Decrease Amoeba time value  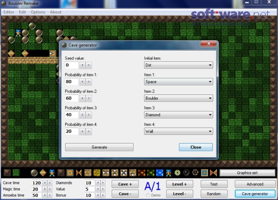(45, 195)
